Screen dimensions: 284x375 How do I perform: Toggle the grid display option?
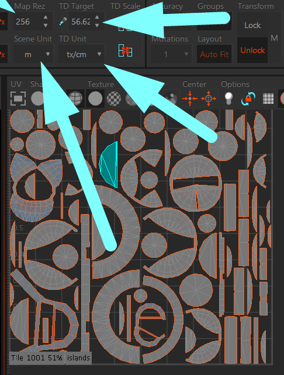tap(268, 99)
